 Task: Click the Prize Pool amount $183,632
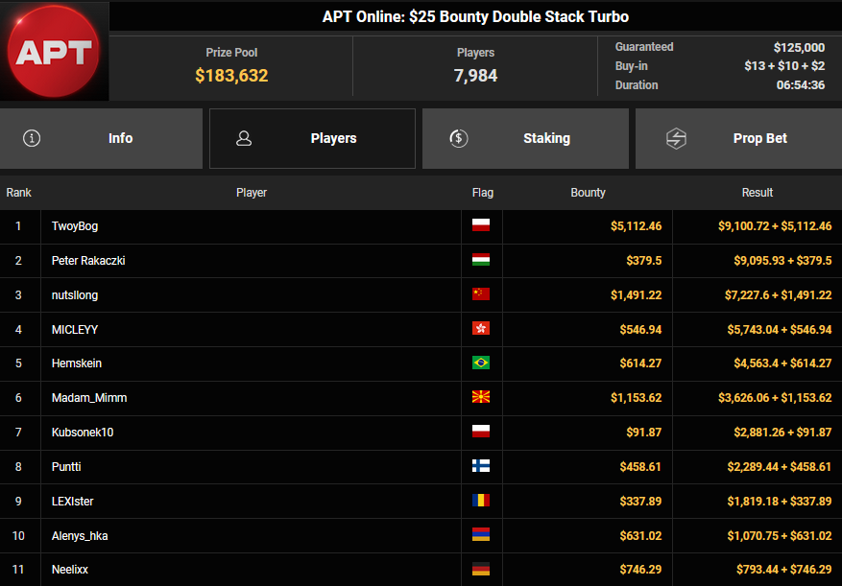tap(231, 76)
